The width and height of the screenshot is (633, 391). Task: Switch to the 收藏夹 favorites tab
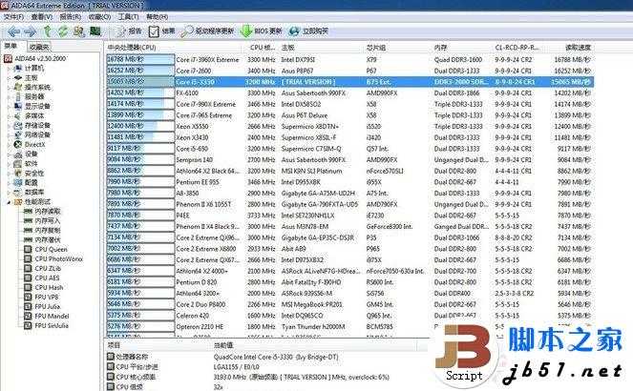(39, 45)
